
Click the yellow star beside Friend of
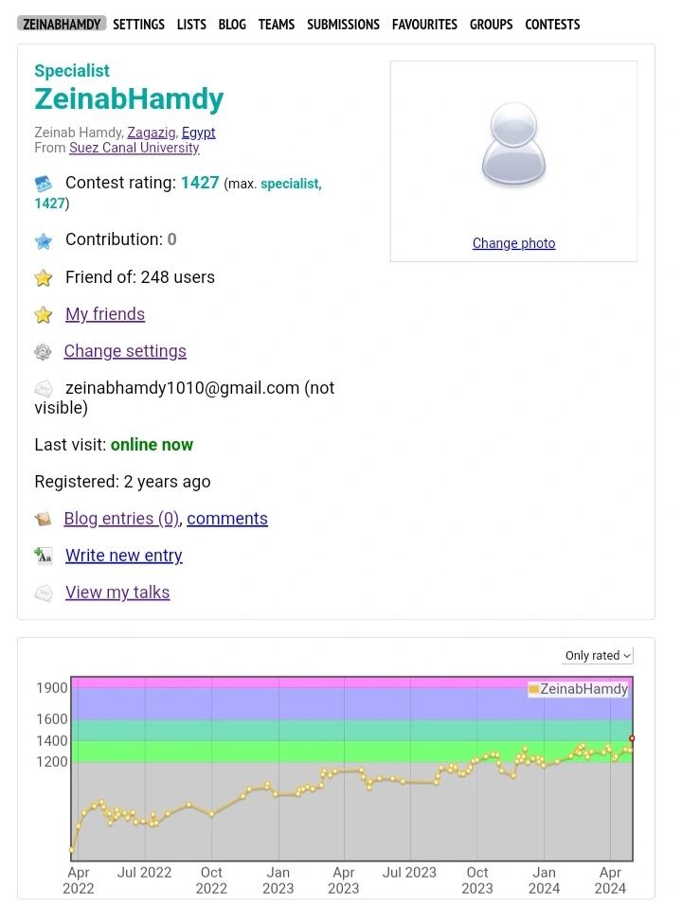44,278
